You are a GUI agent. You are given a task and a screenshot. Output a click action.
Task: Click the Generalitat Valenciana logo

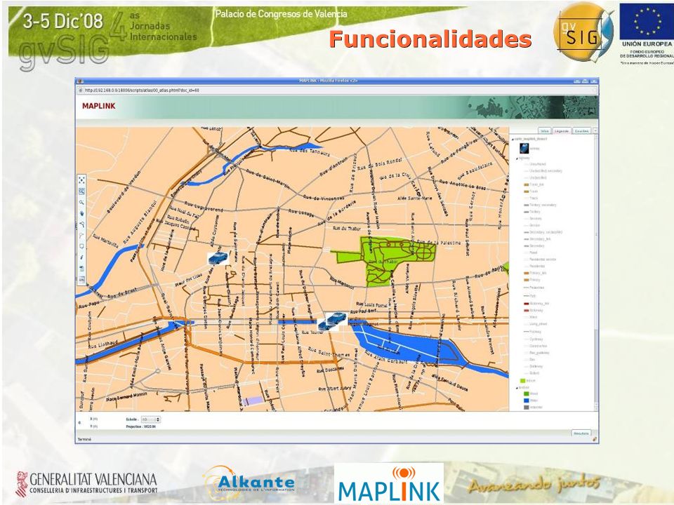click(86, 483)
